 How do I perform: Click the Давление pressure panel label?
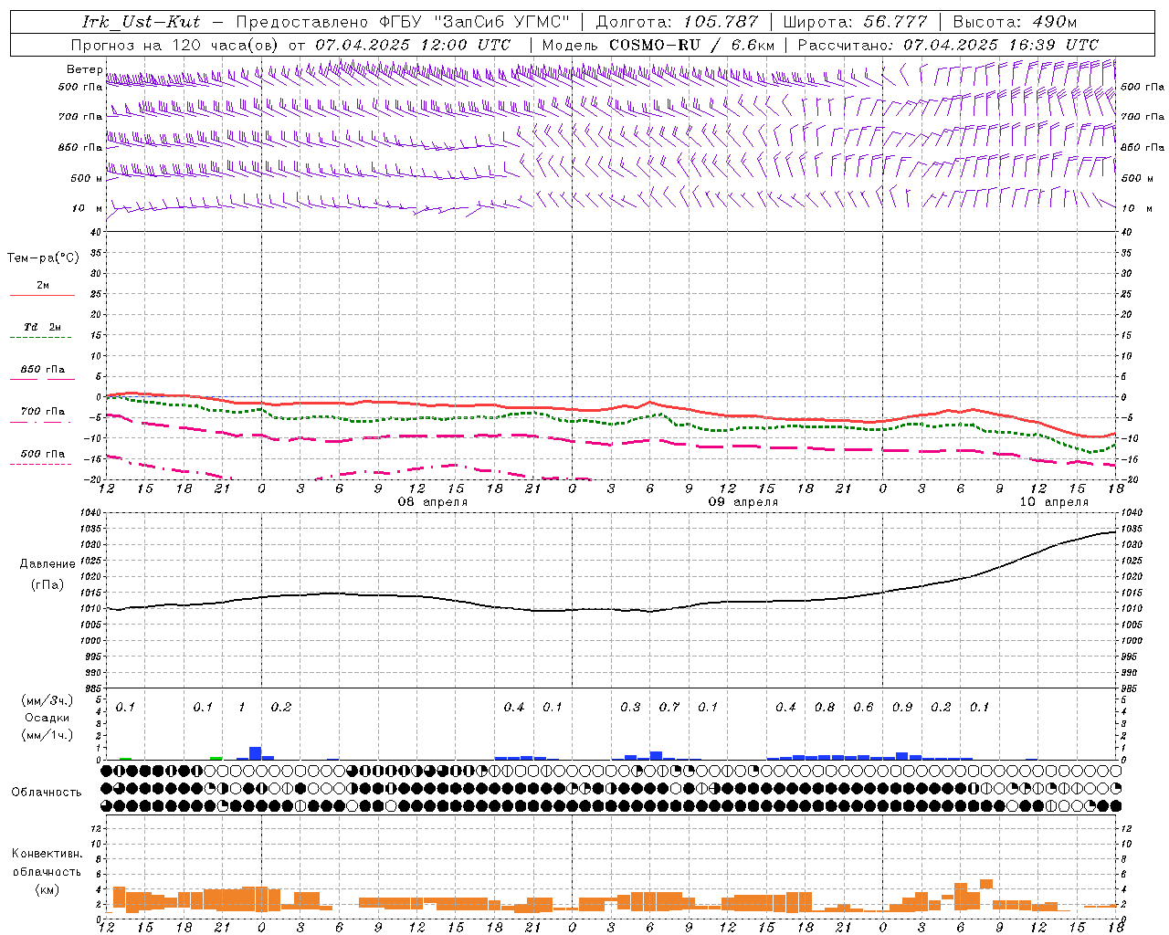pos(47,564)
